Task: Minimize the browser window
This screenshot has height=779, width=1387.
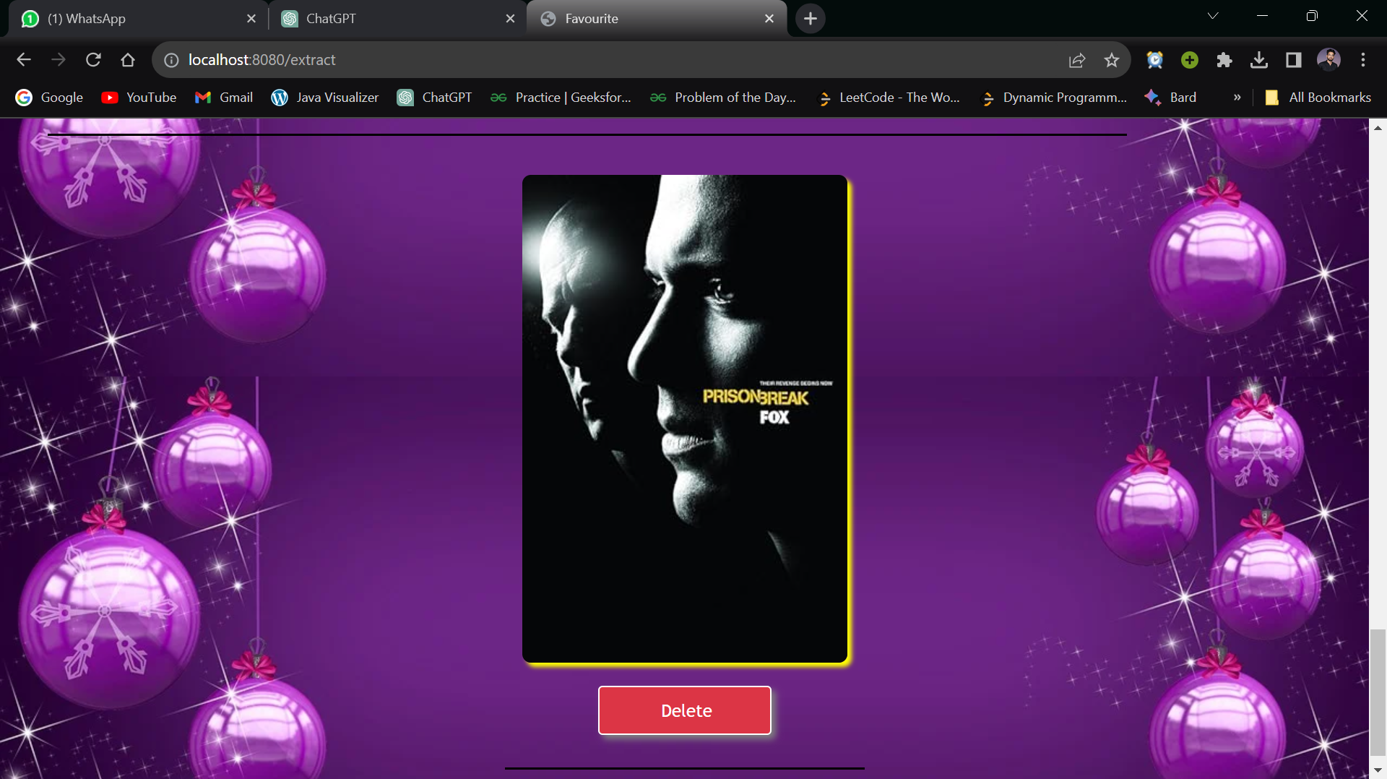Action: click(1263, 16)
